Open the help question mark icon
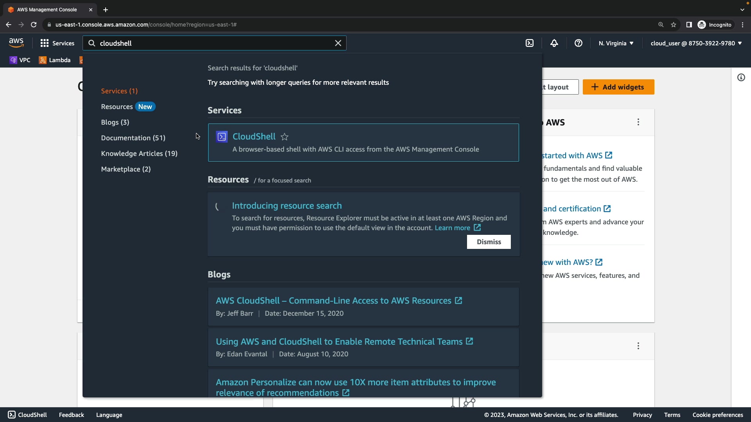The height and width of the screenshot is (422, 751). [578, 43]
